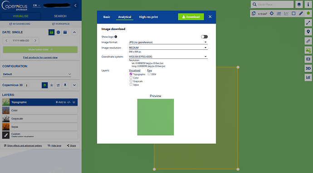This screenshot has height=173, width=313.
Task: Open the Visualise tab
Action: (x=20, y=16)
